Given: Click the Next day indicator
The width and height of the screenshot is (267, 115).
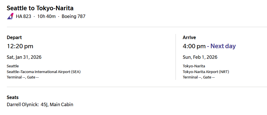Looking at the screenshot, I should tap(223, 46).
